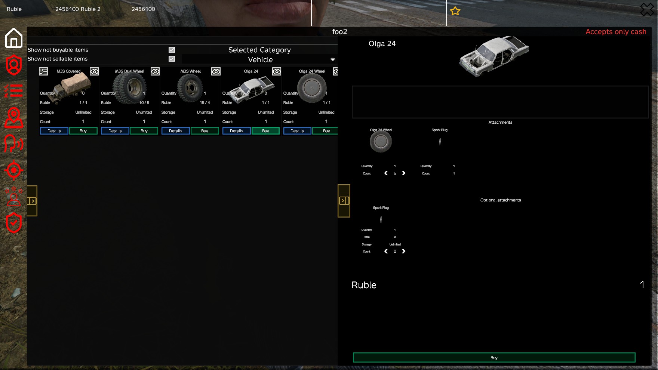Expand the left side panel arrow
The height and width of the screenshot is (370, 658).
click(32, 201)
